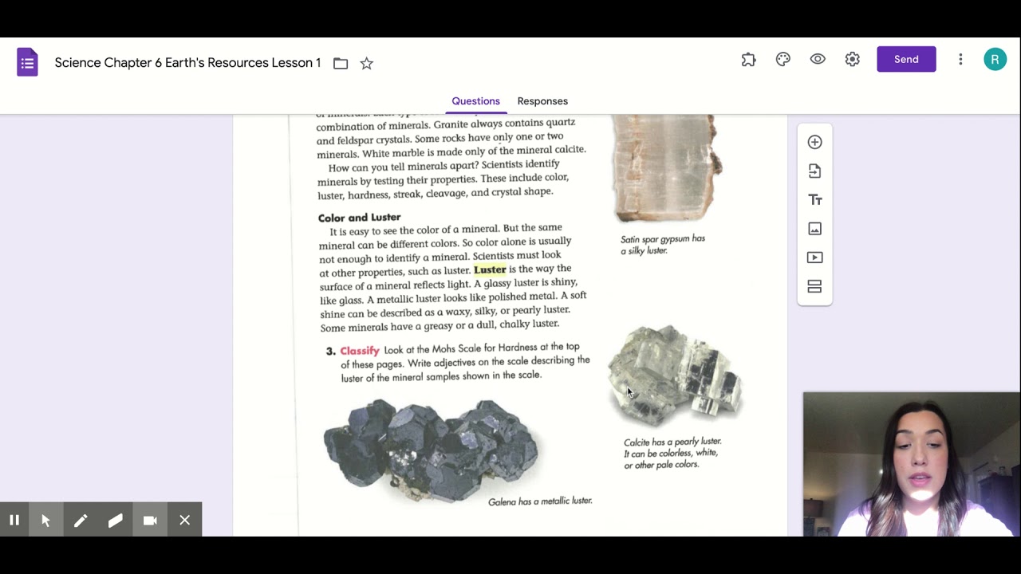Toggle the webcam camera in recorder
1021x574 pixels.
[x=150, y=520]
